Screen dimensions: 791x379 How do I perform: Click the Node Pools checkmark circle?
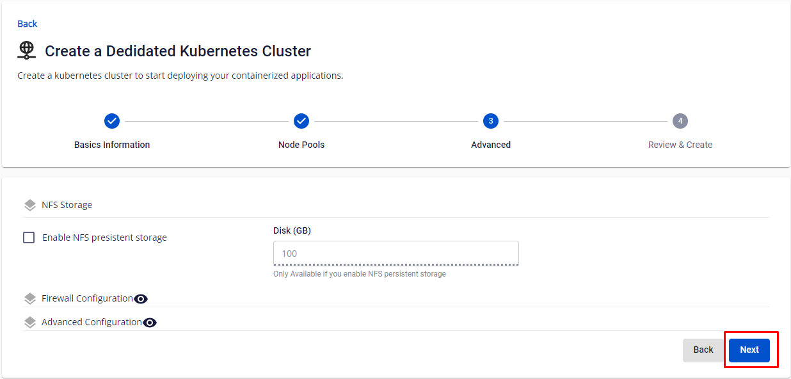301,121
